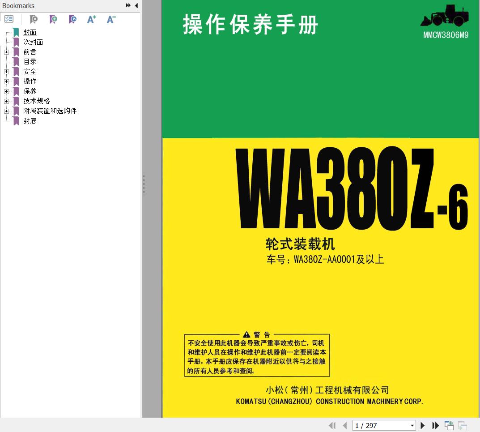480x432 pixels.
Task: Click the serial number line WA380Z-AA0001及以上
Action: tap(325, 260)
